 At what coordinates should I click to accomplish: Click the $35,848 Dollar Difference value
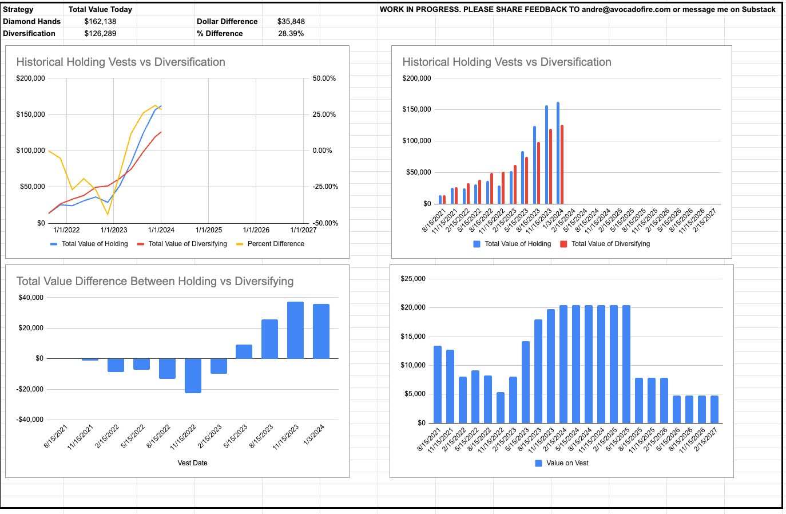pos(292,21)
